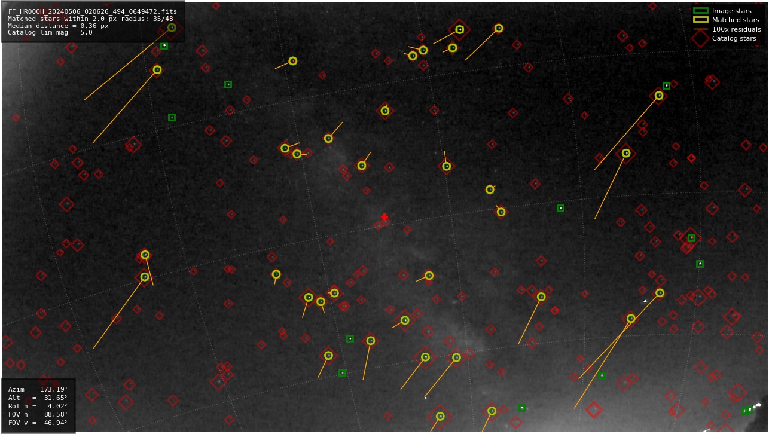Viewport: 769px width, 434px height.
Task: Click the 'Azim = 173.19°' value
Action: (38, 389)
